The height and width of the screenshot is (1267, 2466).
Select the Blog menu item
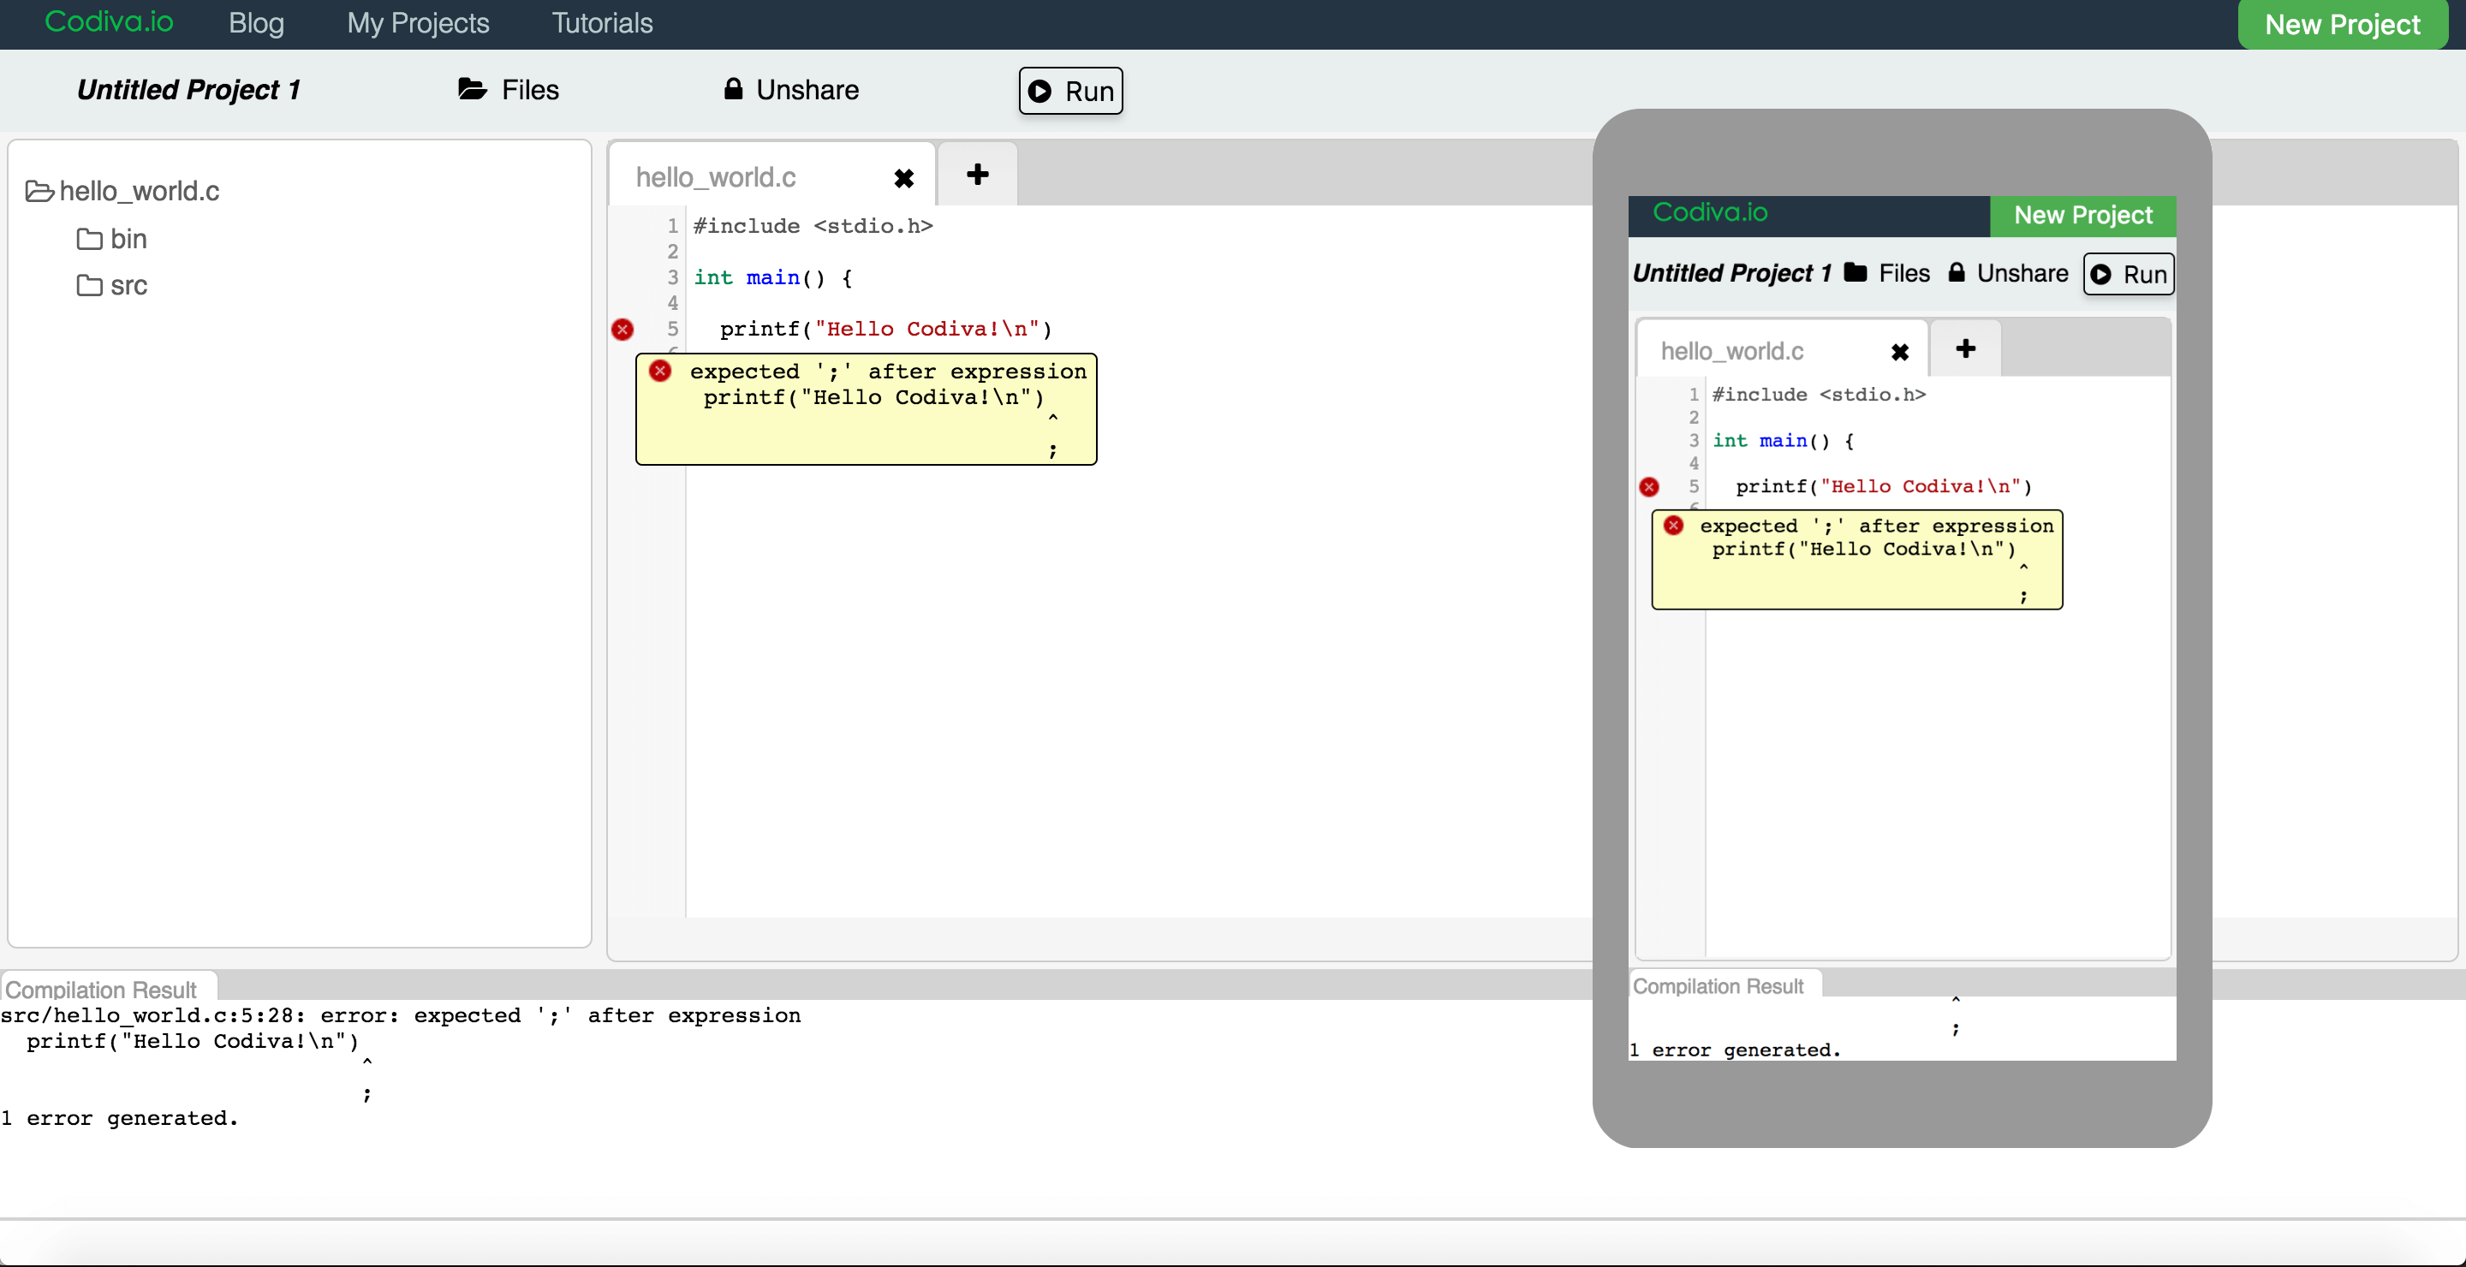click(253, 22)
